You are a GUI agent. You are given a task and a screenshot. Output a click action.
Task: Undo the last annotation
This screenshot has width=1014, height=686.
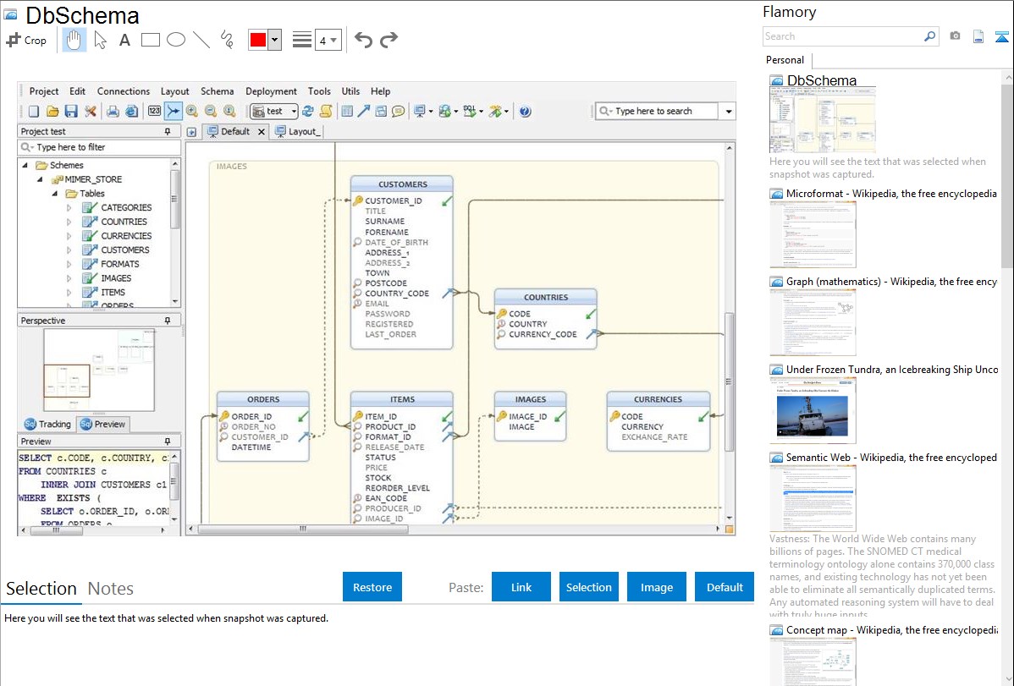pyautogui.click(x=363, y=40)
